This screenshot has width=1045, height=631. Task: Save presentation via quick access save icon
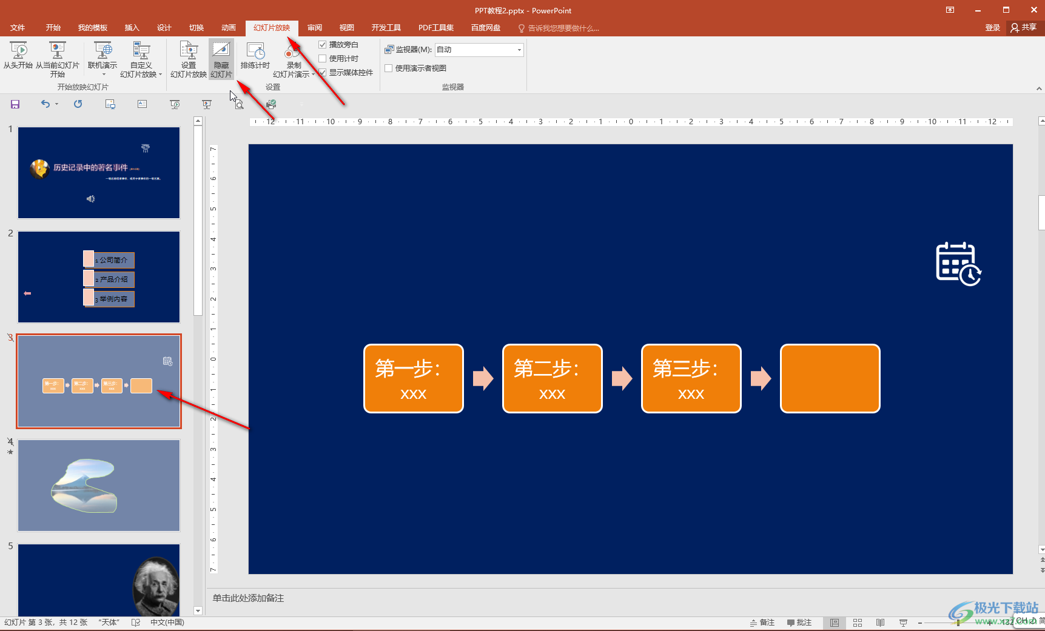(x=15, y=104)
